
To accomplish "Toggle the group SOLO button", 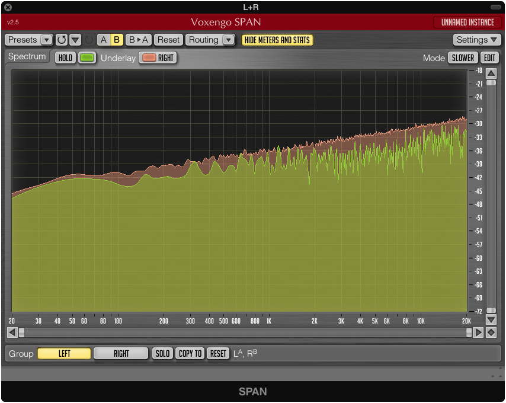I will (162, 354).
